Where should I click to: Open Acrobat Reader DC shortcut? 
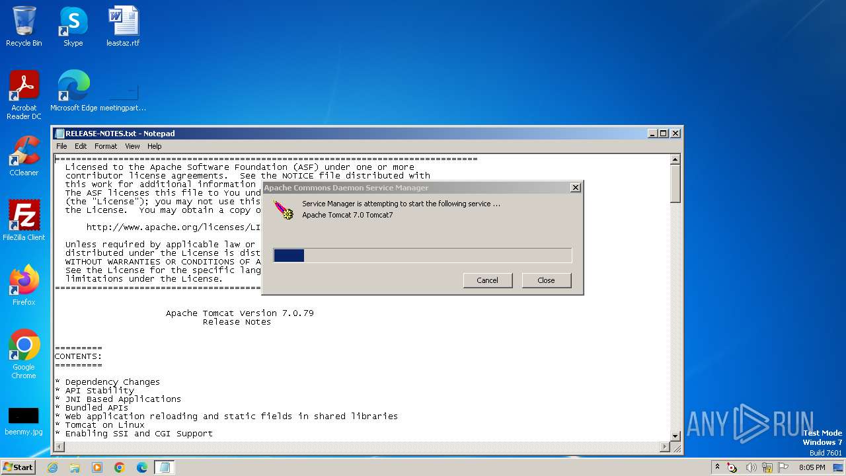(24, 95)
